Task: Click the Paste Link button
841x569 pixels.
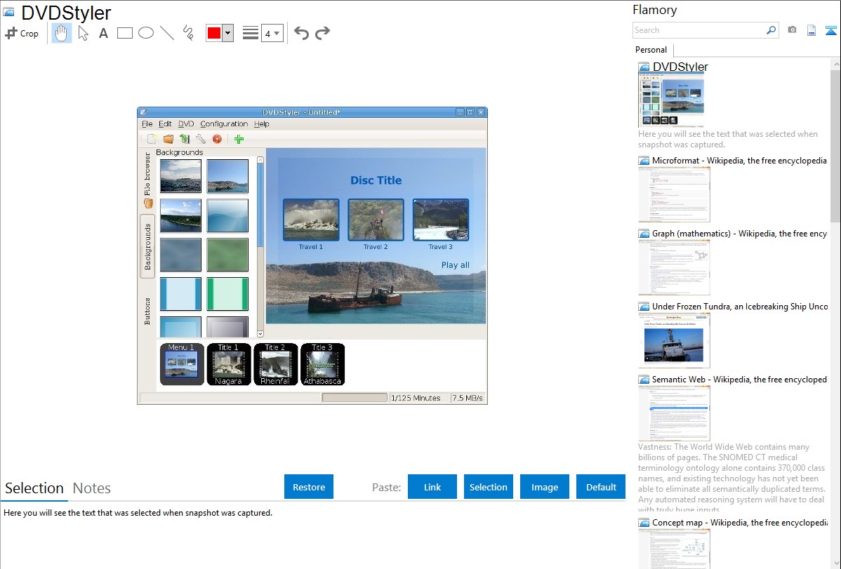Action: pos(432,487)
